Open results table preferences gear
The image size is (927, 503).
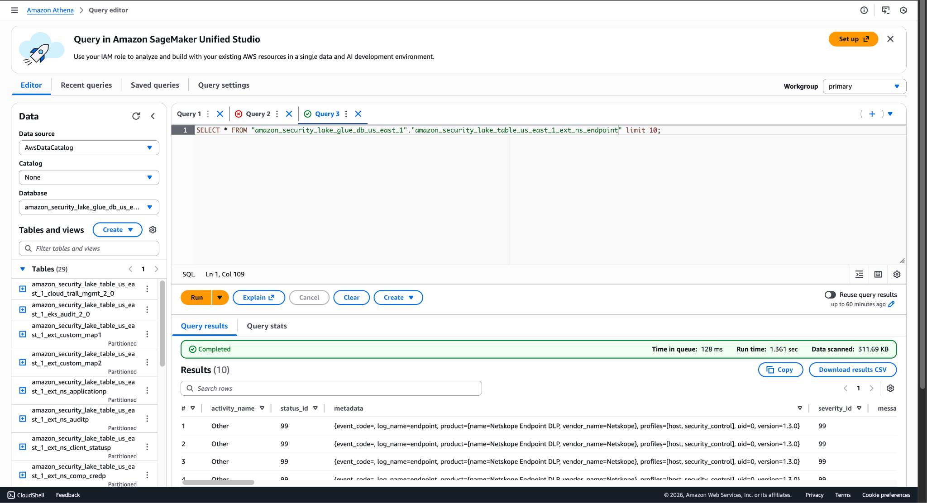890,388
